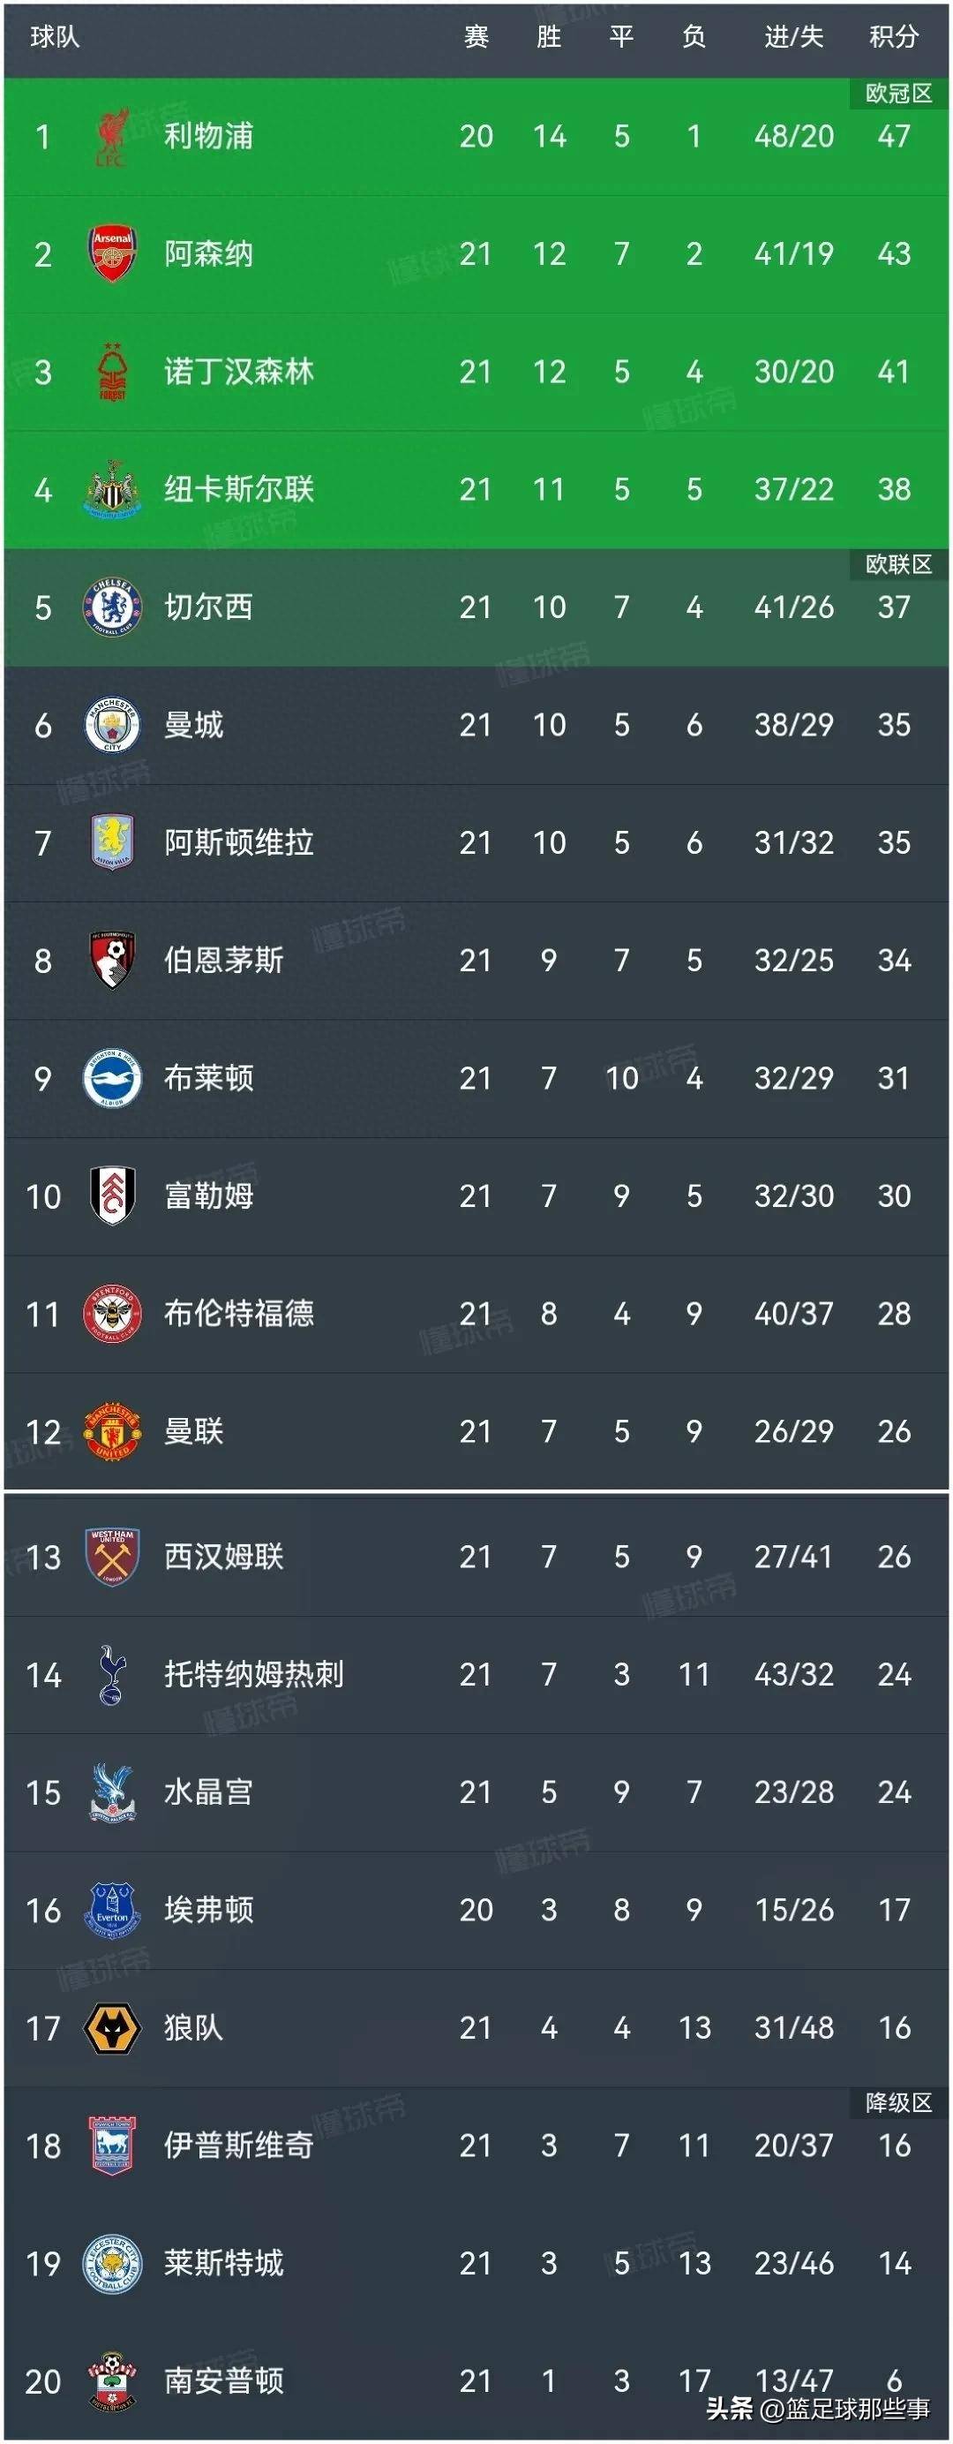Click the Chelsea club badge
This screenshot has width=953, height=2444.
click(112, 607)
